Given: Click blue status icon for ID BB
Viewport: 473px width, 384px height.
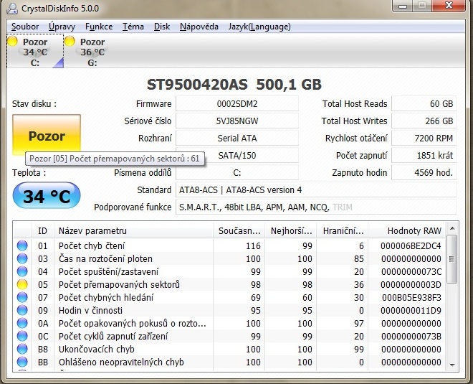Looking at the screenshot, I should (x=22, y=362).
